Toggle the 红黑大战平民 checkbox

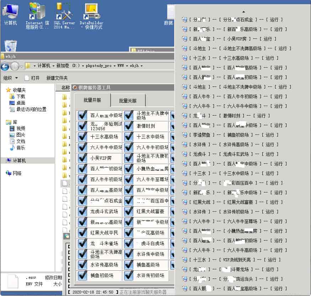82,233
